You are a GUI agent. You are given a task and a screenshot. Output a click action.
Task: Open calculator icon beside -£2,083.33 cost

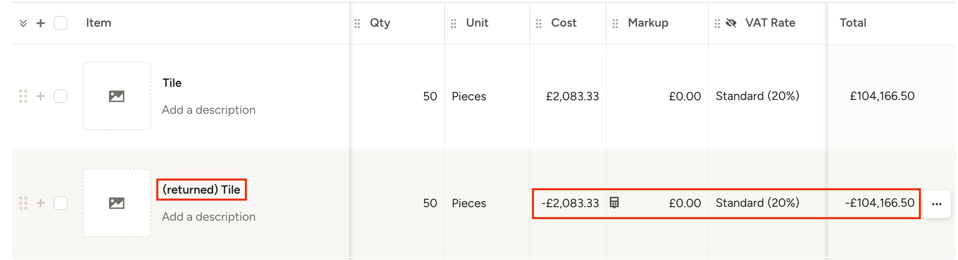pyautogui.click(x=614, y=203)
